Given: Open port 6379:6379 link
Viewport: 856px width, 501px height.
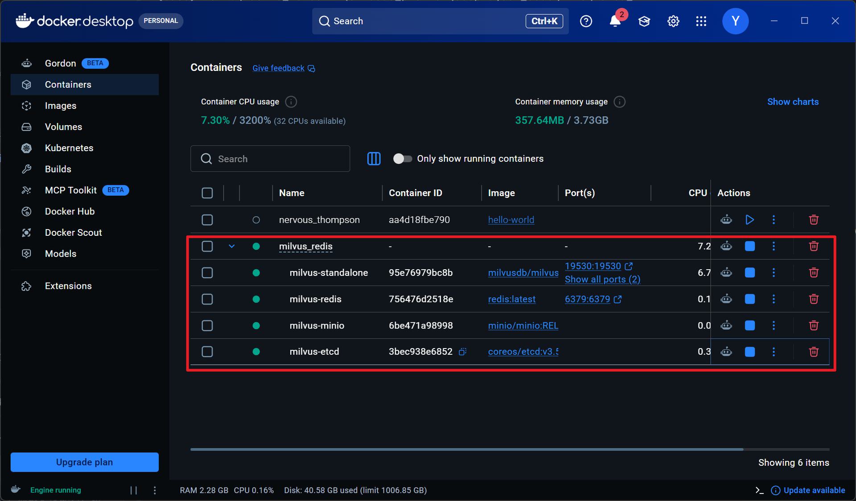Looking at the screenshot, I should [593, 299].
